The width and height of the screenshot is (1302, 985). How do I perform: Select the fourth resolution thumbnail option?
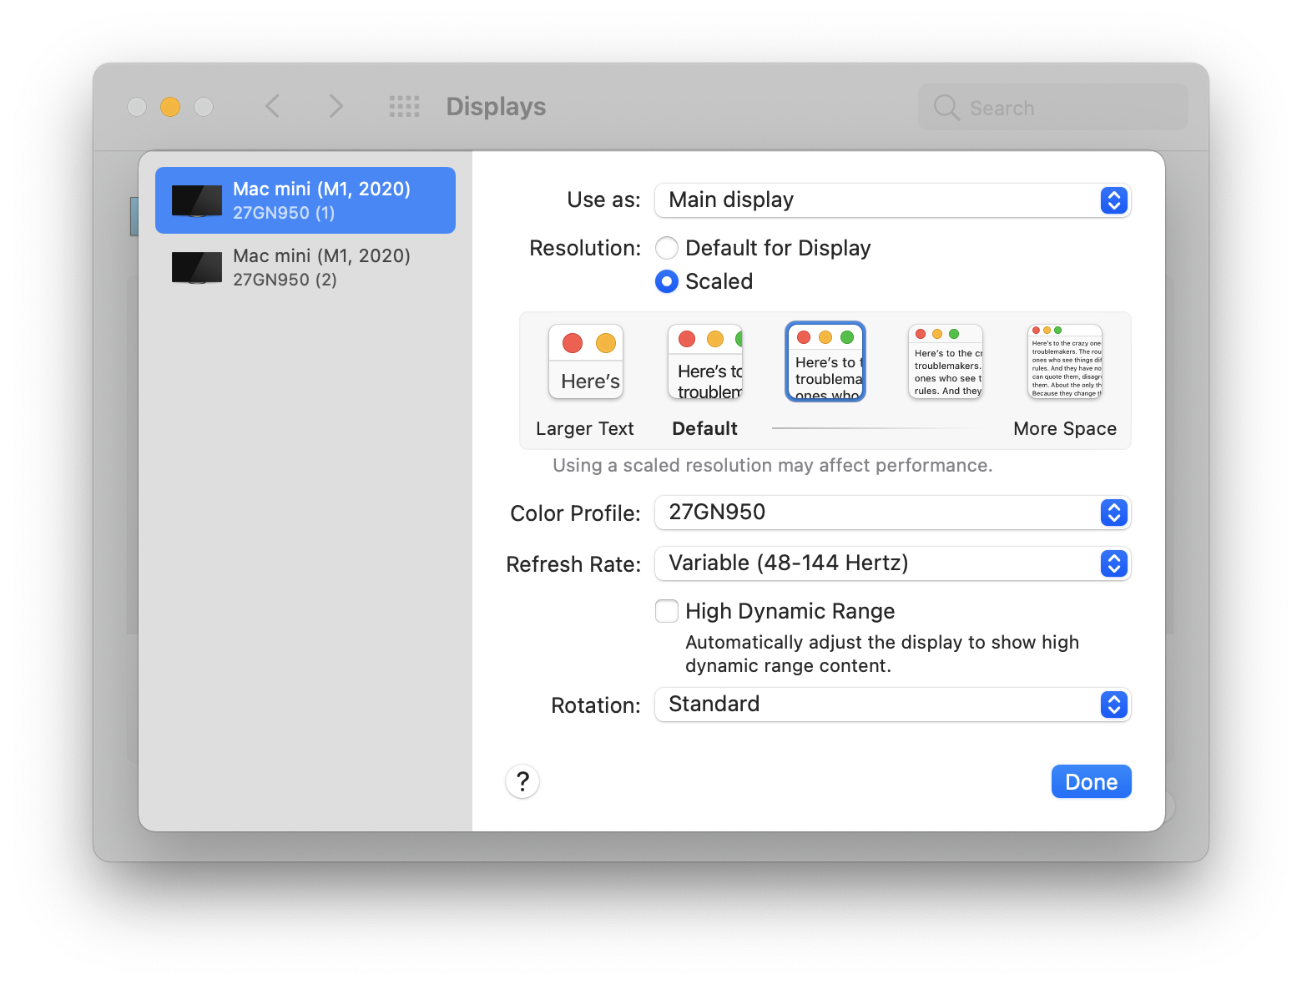click(946, 361)
